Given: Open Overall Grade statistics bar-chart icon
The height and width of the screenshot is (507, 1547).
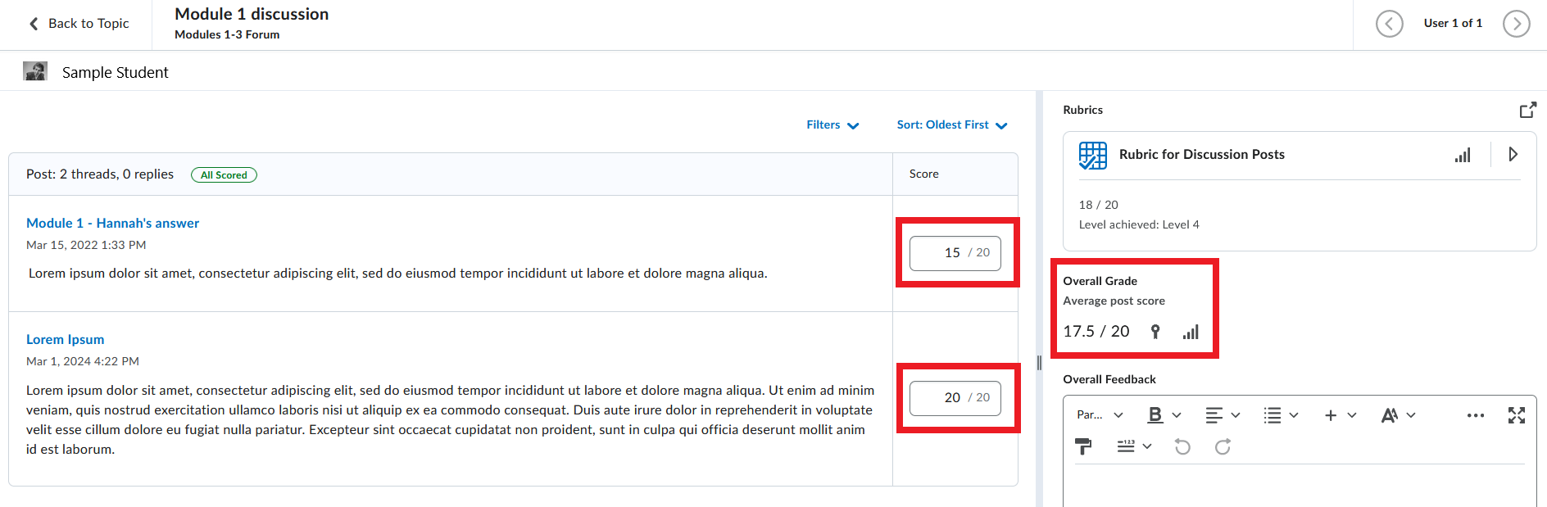Looking at the screenshot, I should (x=1191, y=332).
